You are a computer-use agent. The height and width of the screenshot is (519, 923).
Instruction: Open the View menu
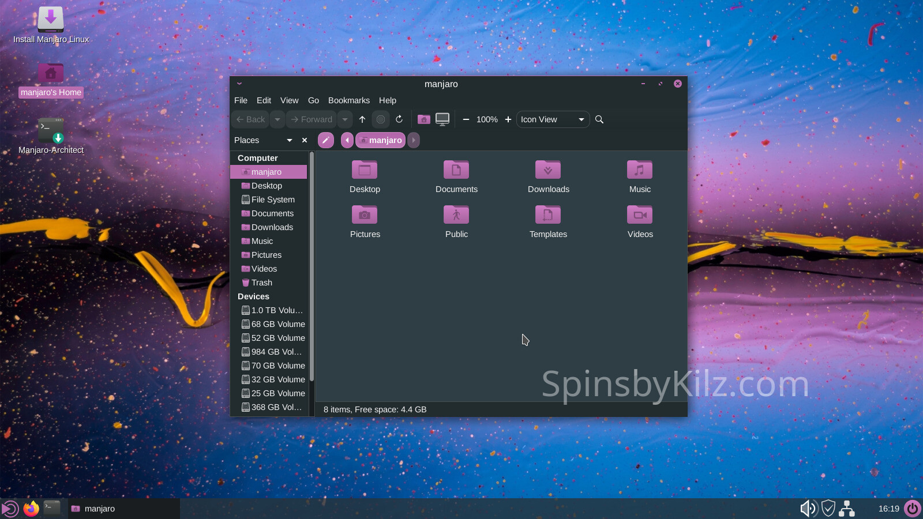point(289,100)
